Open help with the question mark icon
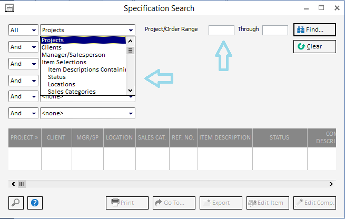 (35, 203)
